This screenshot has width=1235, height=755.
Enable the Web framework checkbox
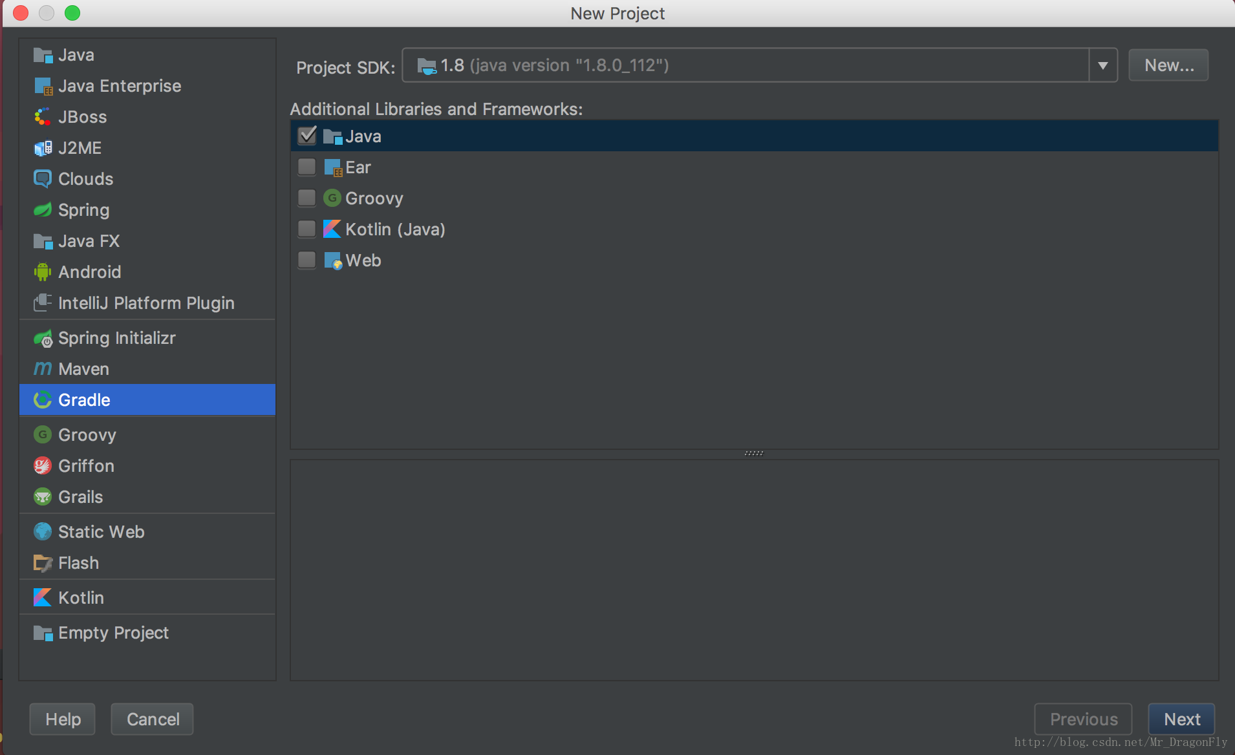pos(307,260)
